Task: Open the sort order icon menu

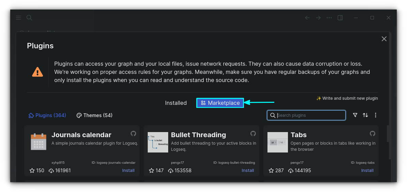Action: pyautogui.click(x=365, y=115)
